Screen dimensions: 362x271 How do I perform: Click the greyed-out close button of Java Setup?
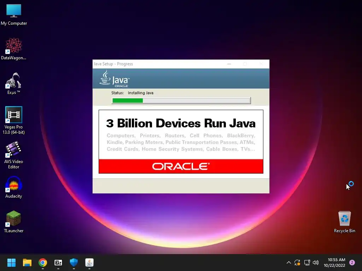261,64
